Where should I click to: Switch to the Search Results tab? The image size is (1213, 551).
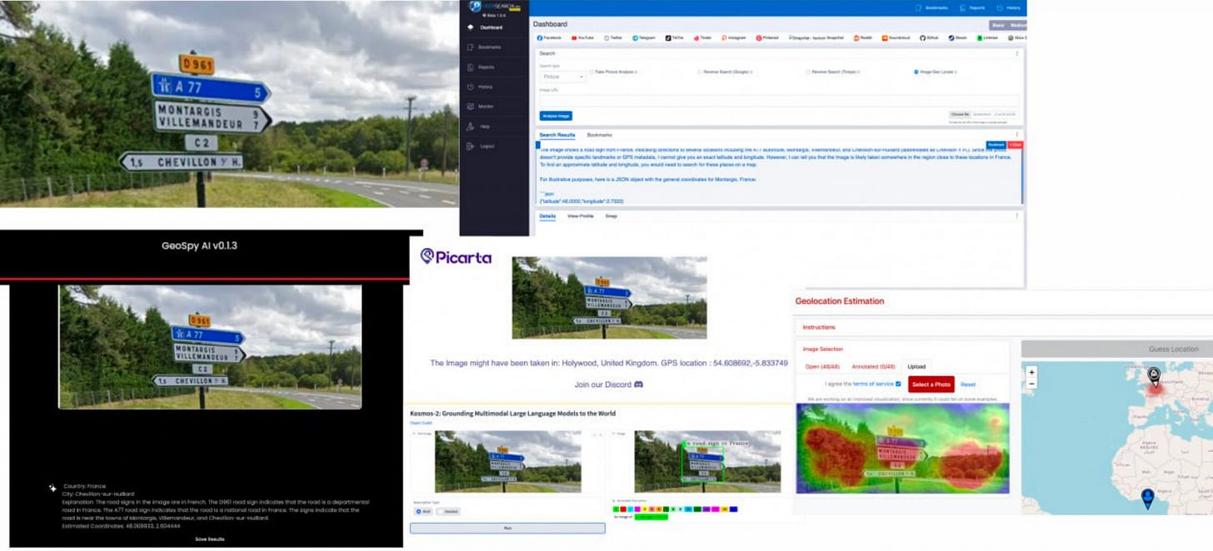(x=557, y=135)
